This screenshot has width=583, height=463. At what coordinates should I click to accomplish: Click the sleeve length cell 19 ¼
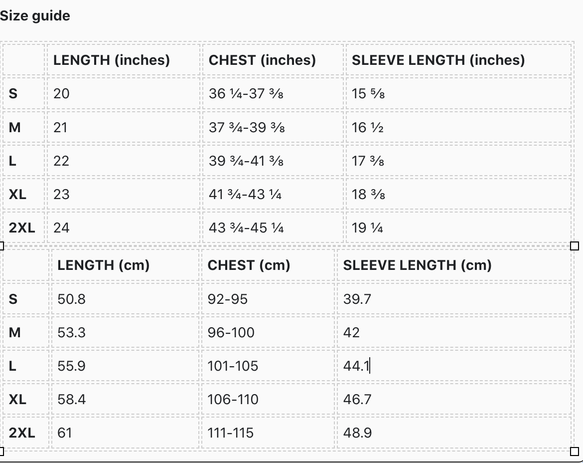458,228
